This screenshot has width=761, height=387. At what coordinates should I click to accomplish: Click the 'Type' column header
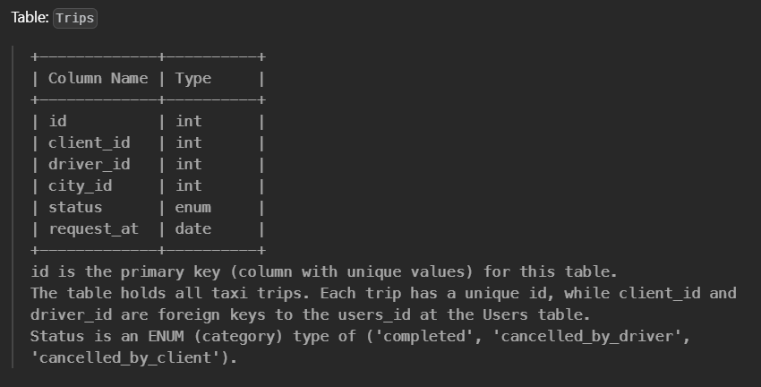click(193, 79)
